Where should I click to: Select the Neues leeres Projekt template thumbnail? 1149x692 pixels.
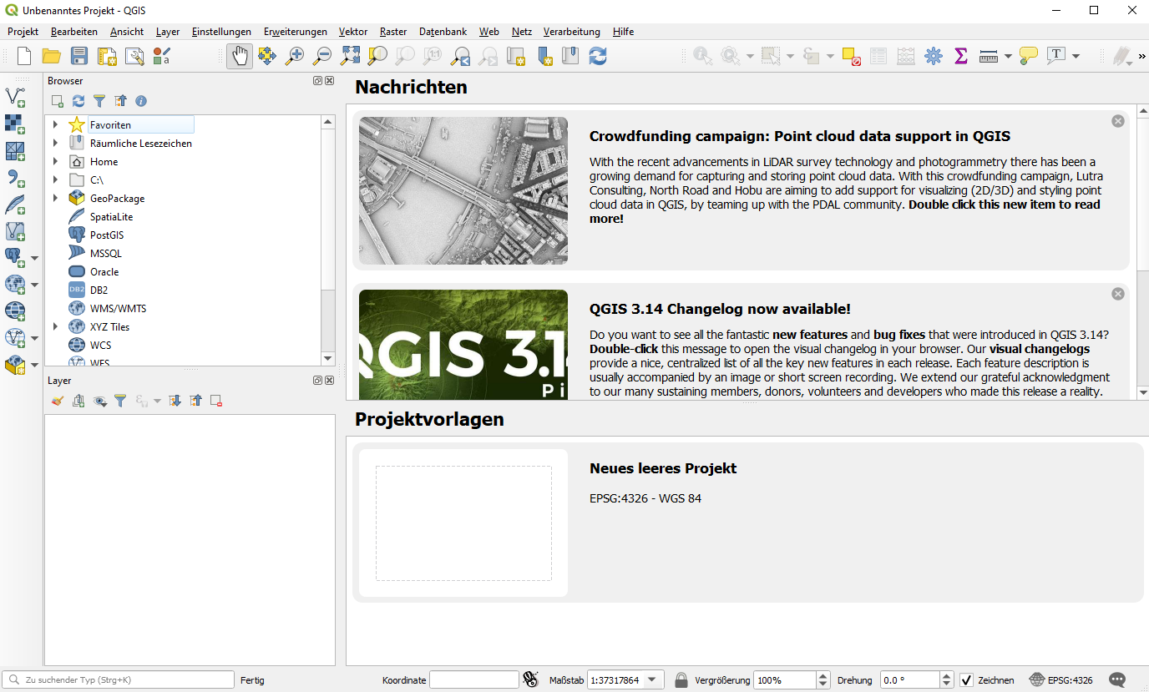(463, 523)
